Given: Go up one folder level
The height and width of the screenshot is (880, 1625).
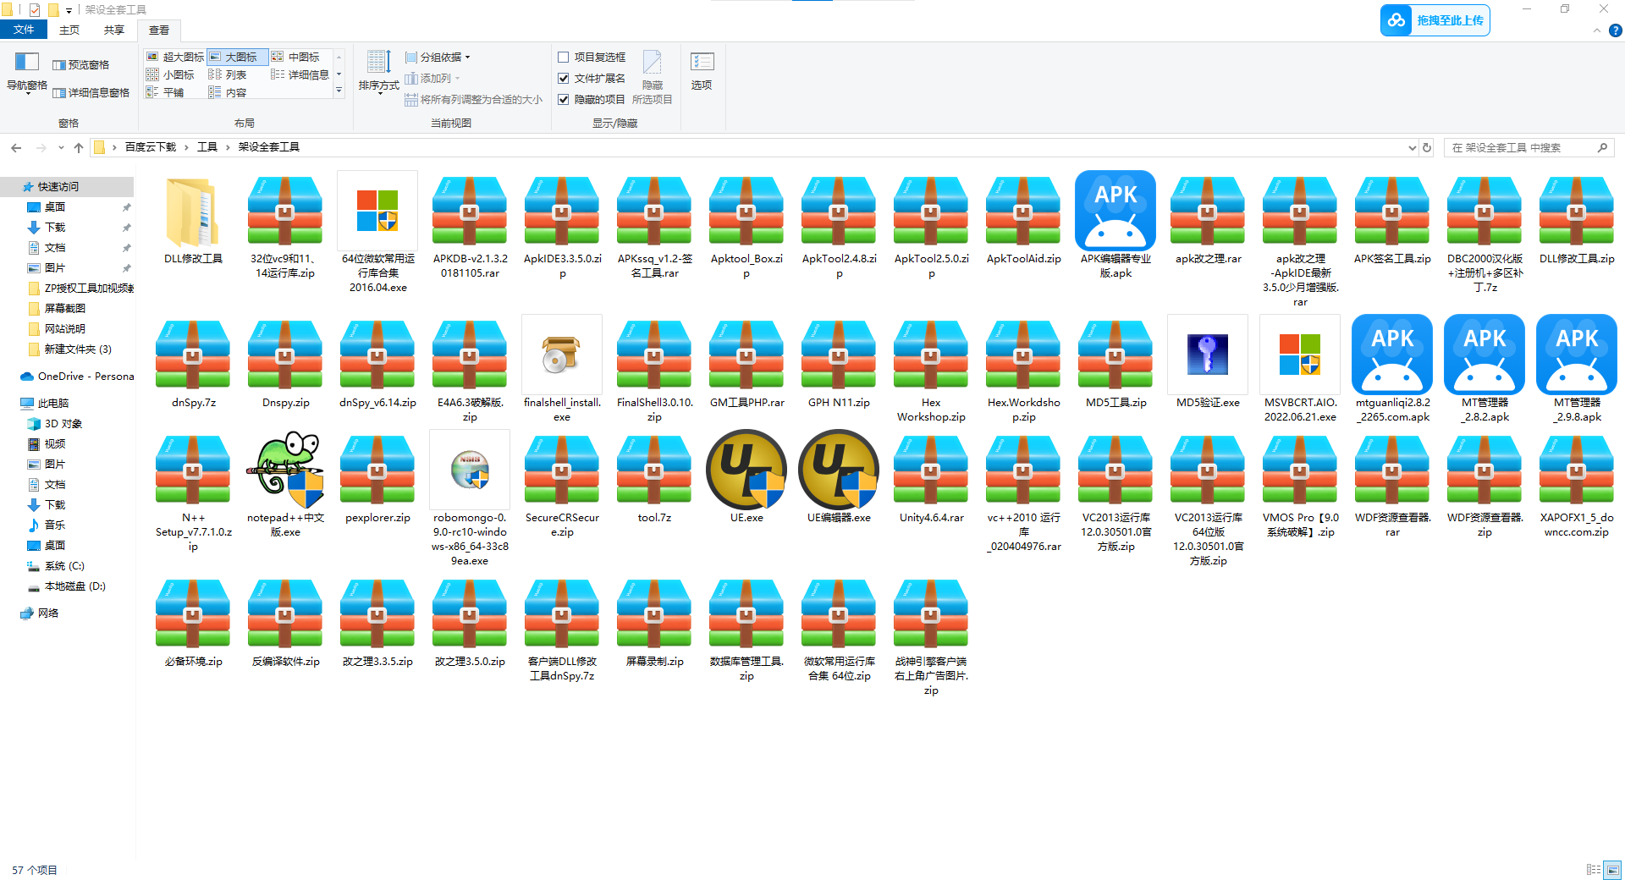Looking at the screenshot, I should pyautogui.click(x=79, y=147).
